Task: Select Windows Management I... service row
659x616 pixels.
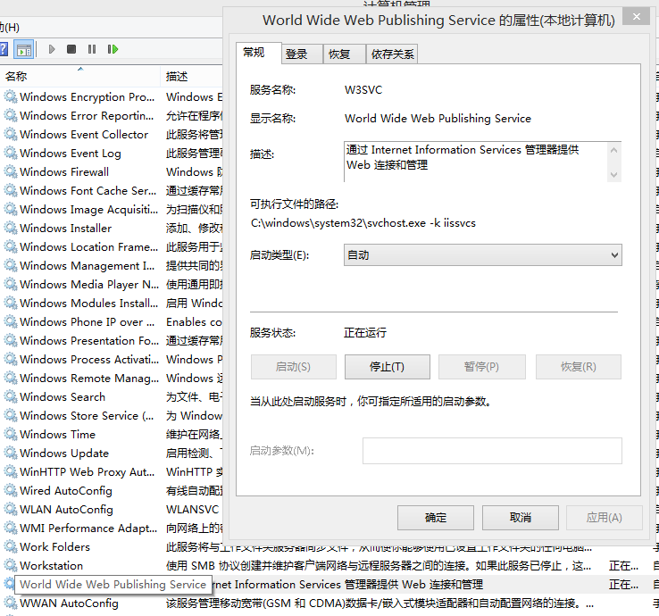Action: [112, 265]
